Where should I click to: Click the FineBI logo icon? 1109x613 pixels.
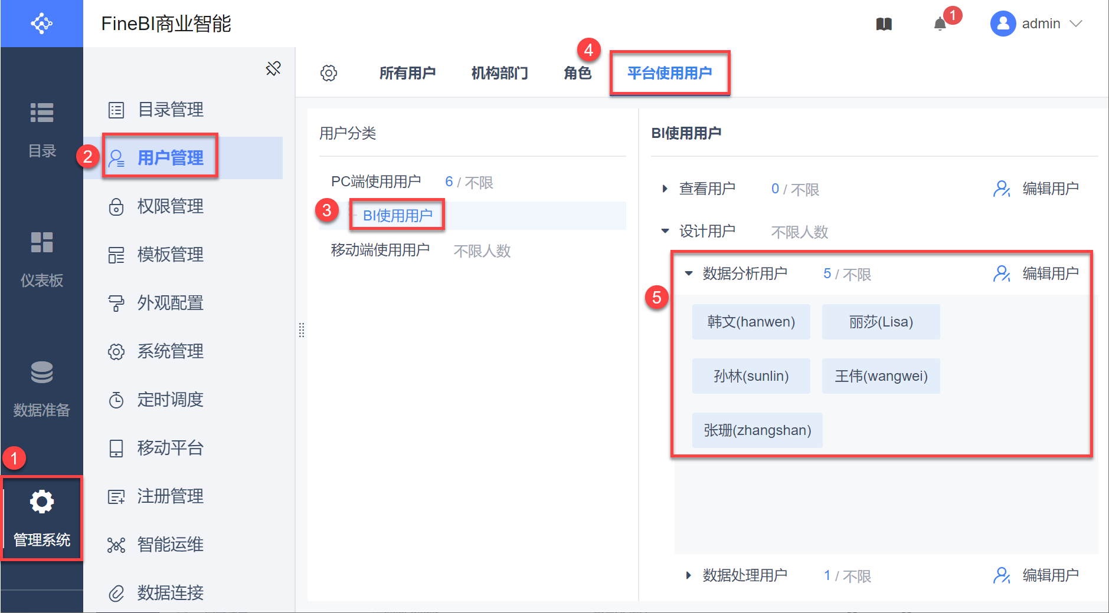click(41, 24)
